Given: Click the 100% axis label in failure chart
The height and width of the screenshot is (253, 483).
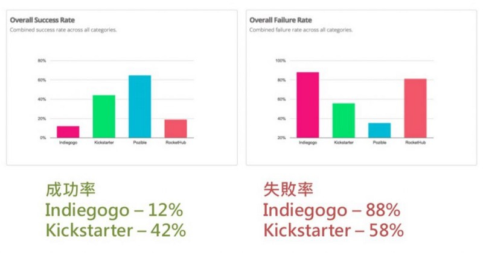Looking at the screenshot, I should [x=280, y=61].
